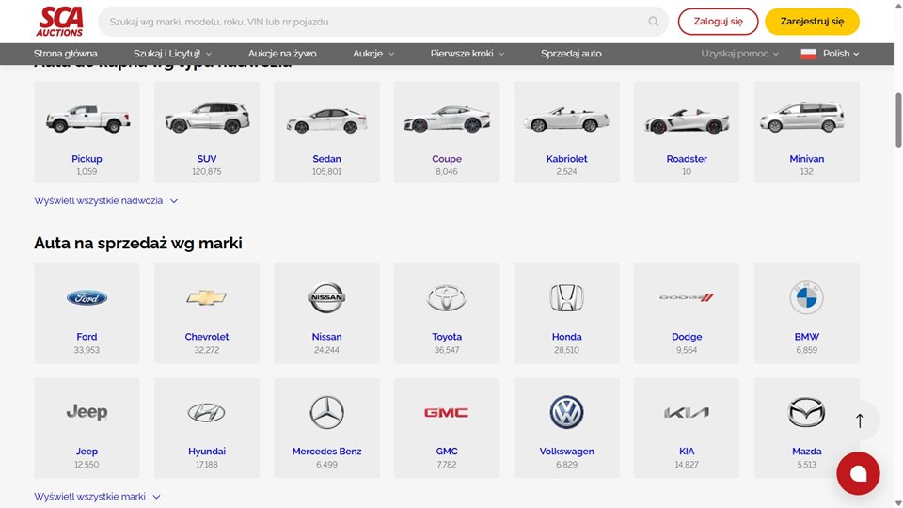Viewport: 903px width, 508px height.
Task: Open the Chevrolet bowtie logo
Action: 207,298
